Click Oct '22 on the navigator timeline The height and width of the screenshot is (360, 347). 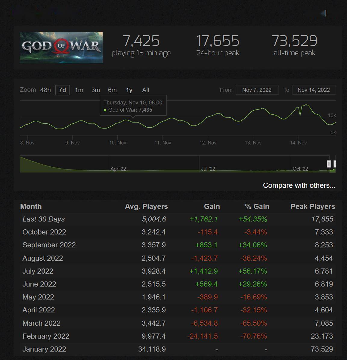click(x=300, y=169)
